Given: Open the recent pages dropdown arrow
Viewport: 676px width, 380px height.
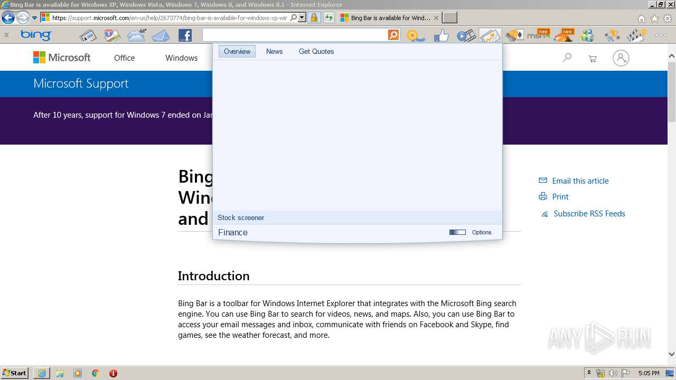Looking at the screenshot, I should (35, 17).
